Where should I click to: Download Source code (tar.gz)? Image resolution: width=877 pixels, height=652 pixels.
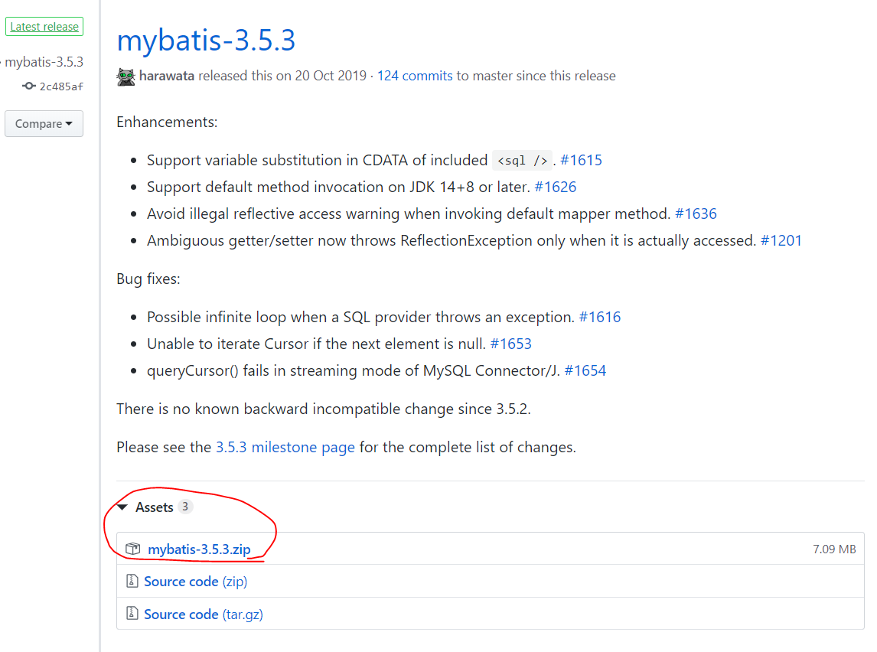pos(204,615)
